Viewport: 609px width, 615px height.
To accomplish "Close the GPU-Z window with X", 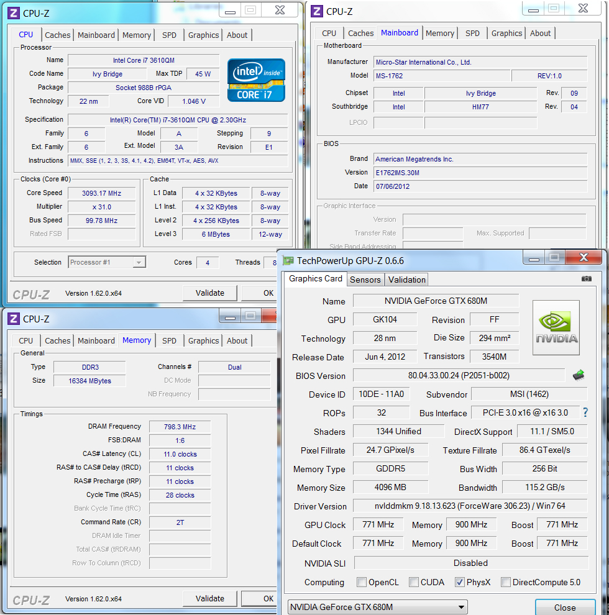I will tap(584, 257).
